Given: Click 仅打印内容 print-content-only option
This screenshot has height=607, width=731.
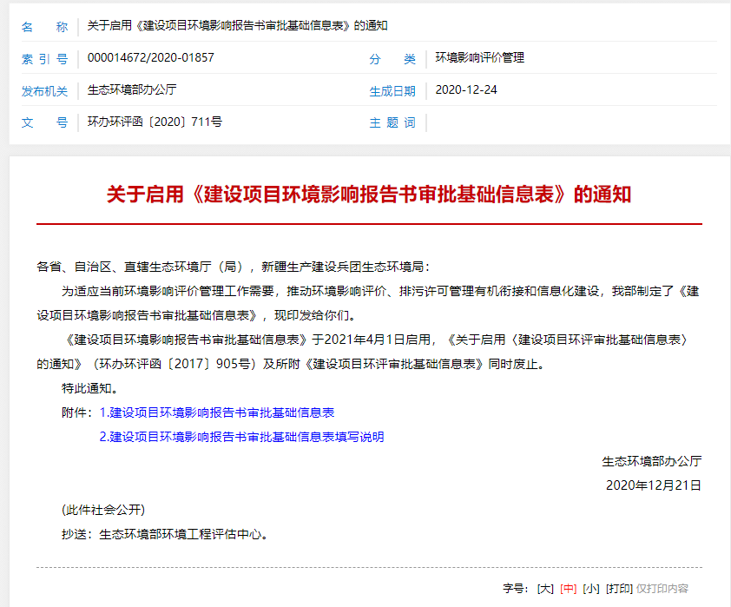Looking at the screenshot, I should [662, 588].
